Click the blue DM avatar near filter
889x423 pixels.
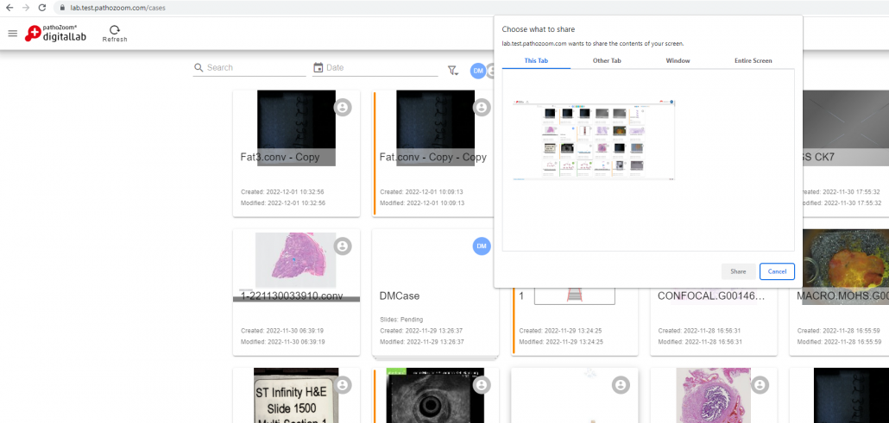pyautogui.click(x=478, y=71)
